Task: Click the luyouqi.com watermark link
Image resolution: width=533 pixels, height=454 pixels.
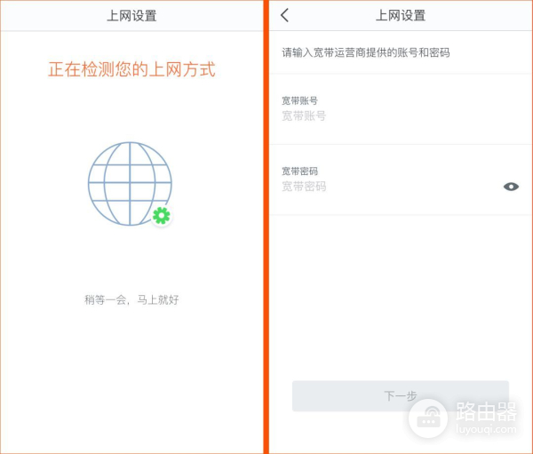Action: [486, 427]
